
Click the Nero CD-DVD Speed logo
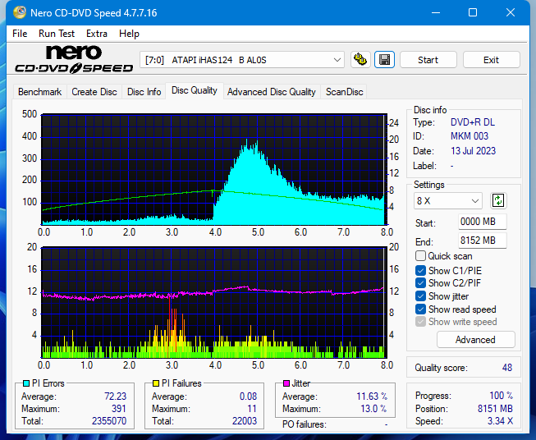[74, 60]
